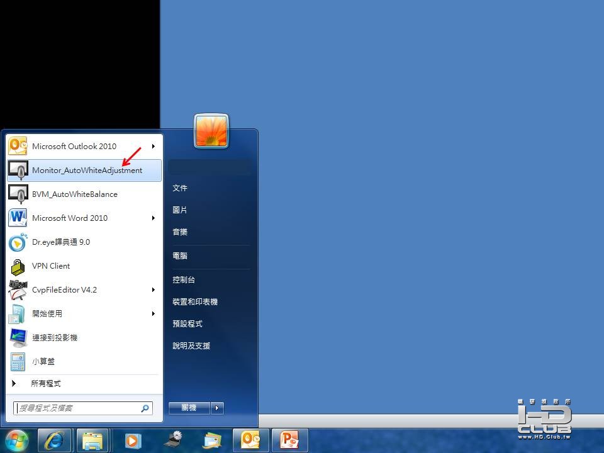Viewport: 604px width, 453px height.
Task: Click the search magnifier icon
Action: pos(145,408)
